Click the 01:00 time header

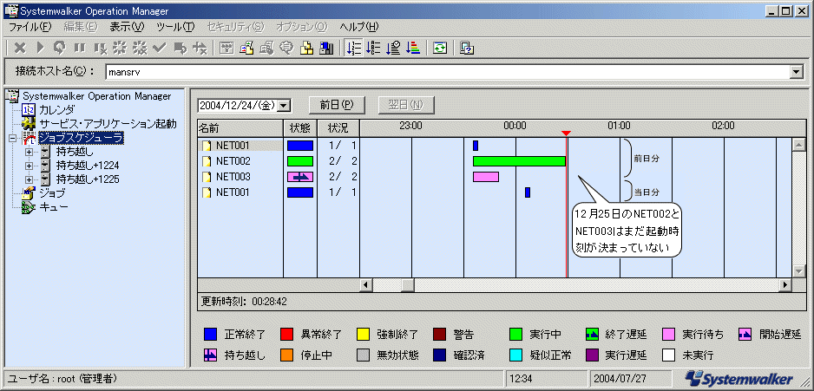(x=619, y=126)
